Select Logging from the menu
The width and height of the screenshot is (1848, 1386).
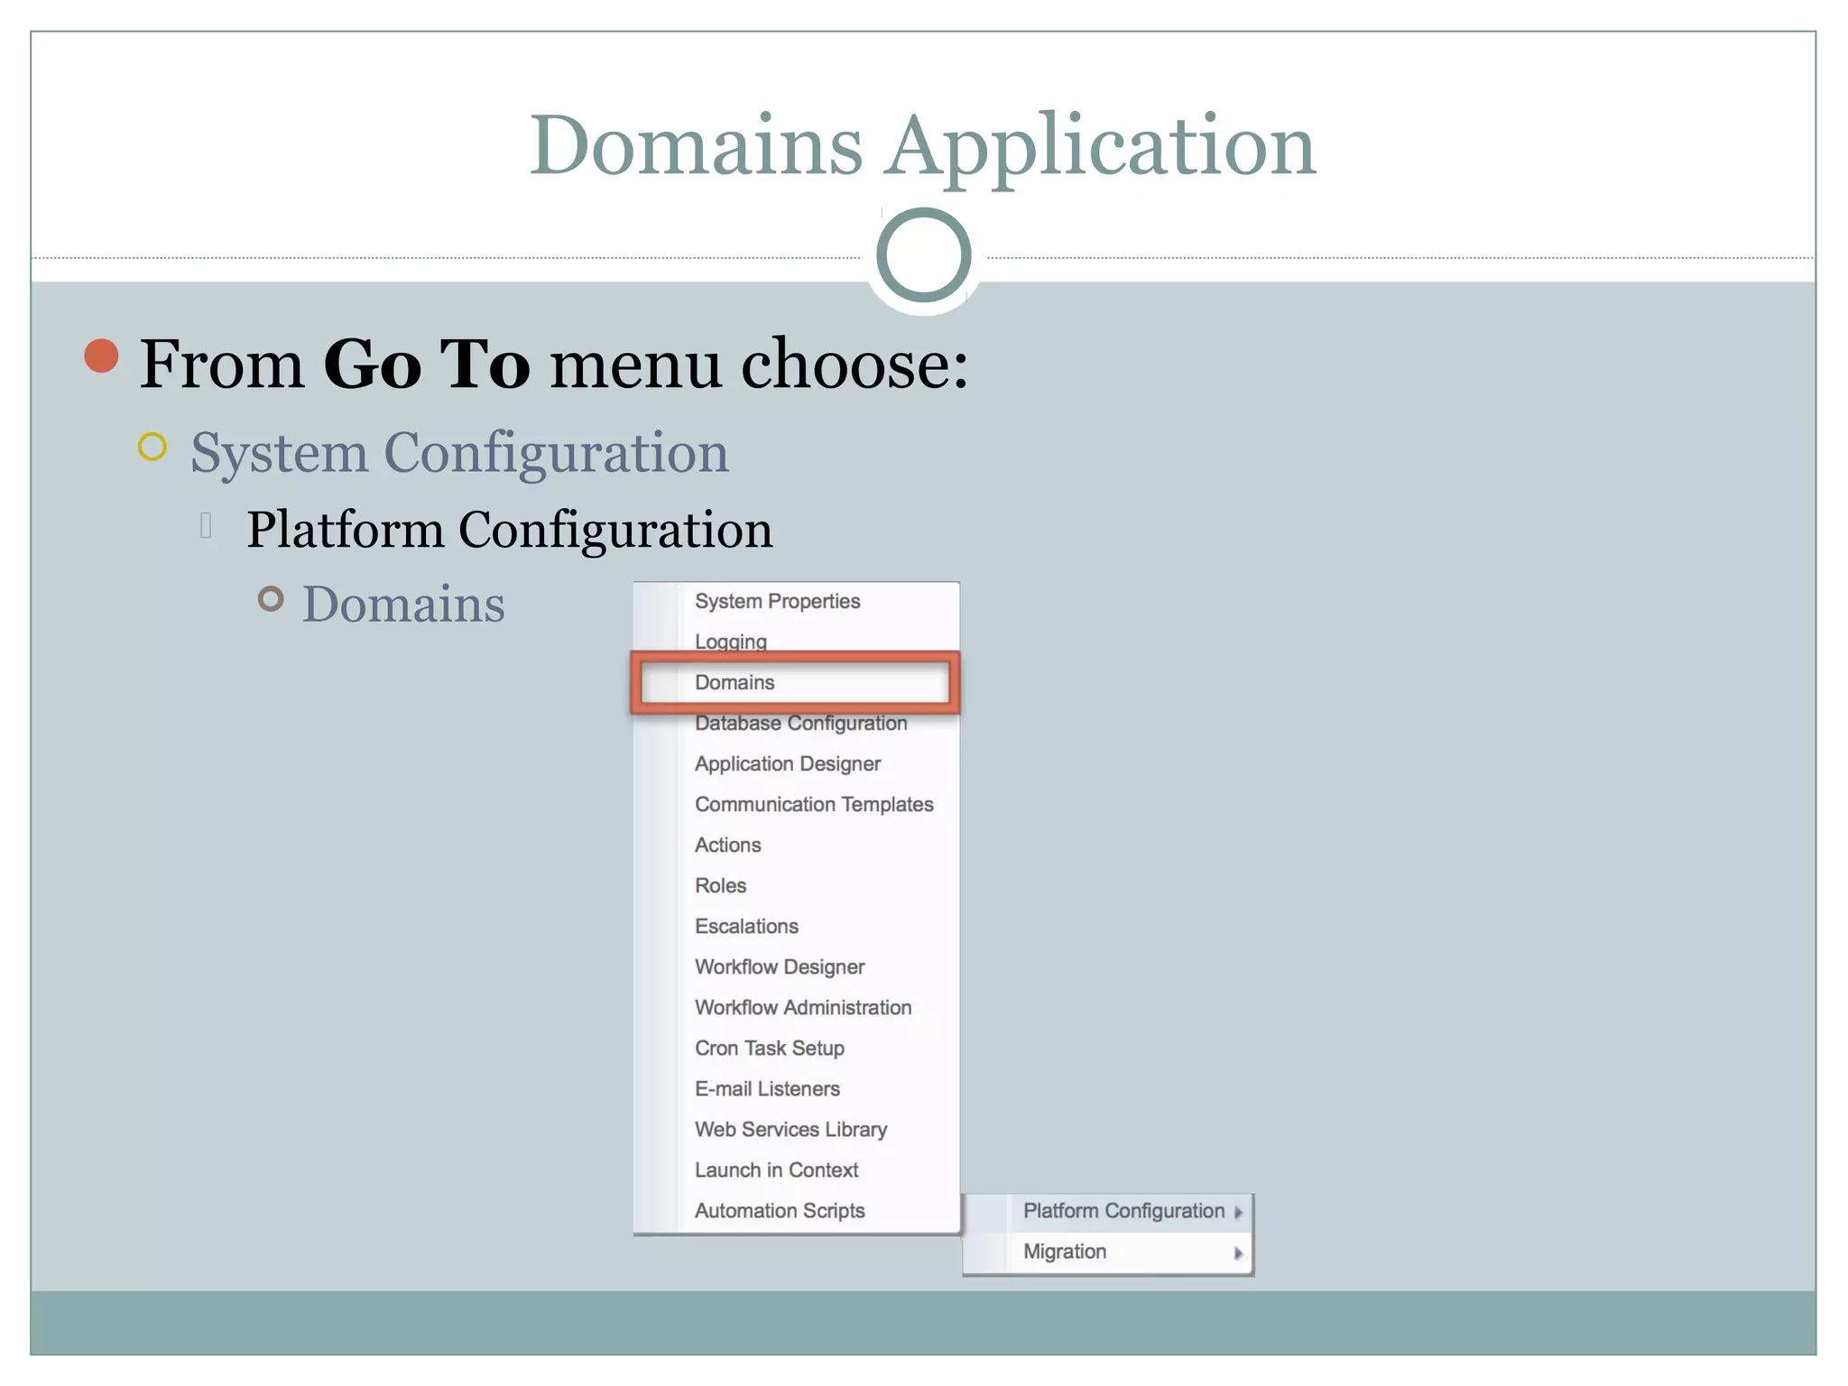[x=730, y=642]
